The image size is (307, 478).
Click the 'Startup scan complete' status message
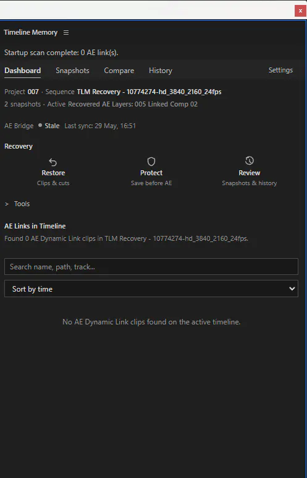click(x=61, y=53)
